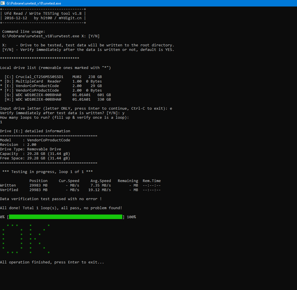Click the console icon in the title bar

(x=3, y=3)
